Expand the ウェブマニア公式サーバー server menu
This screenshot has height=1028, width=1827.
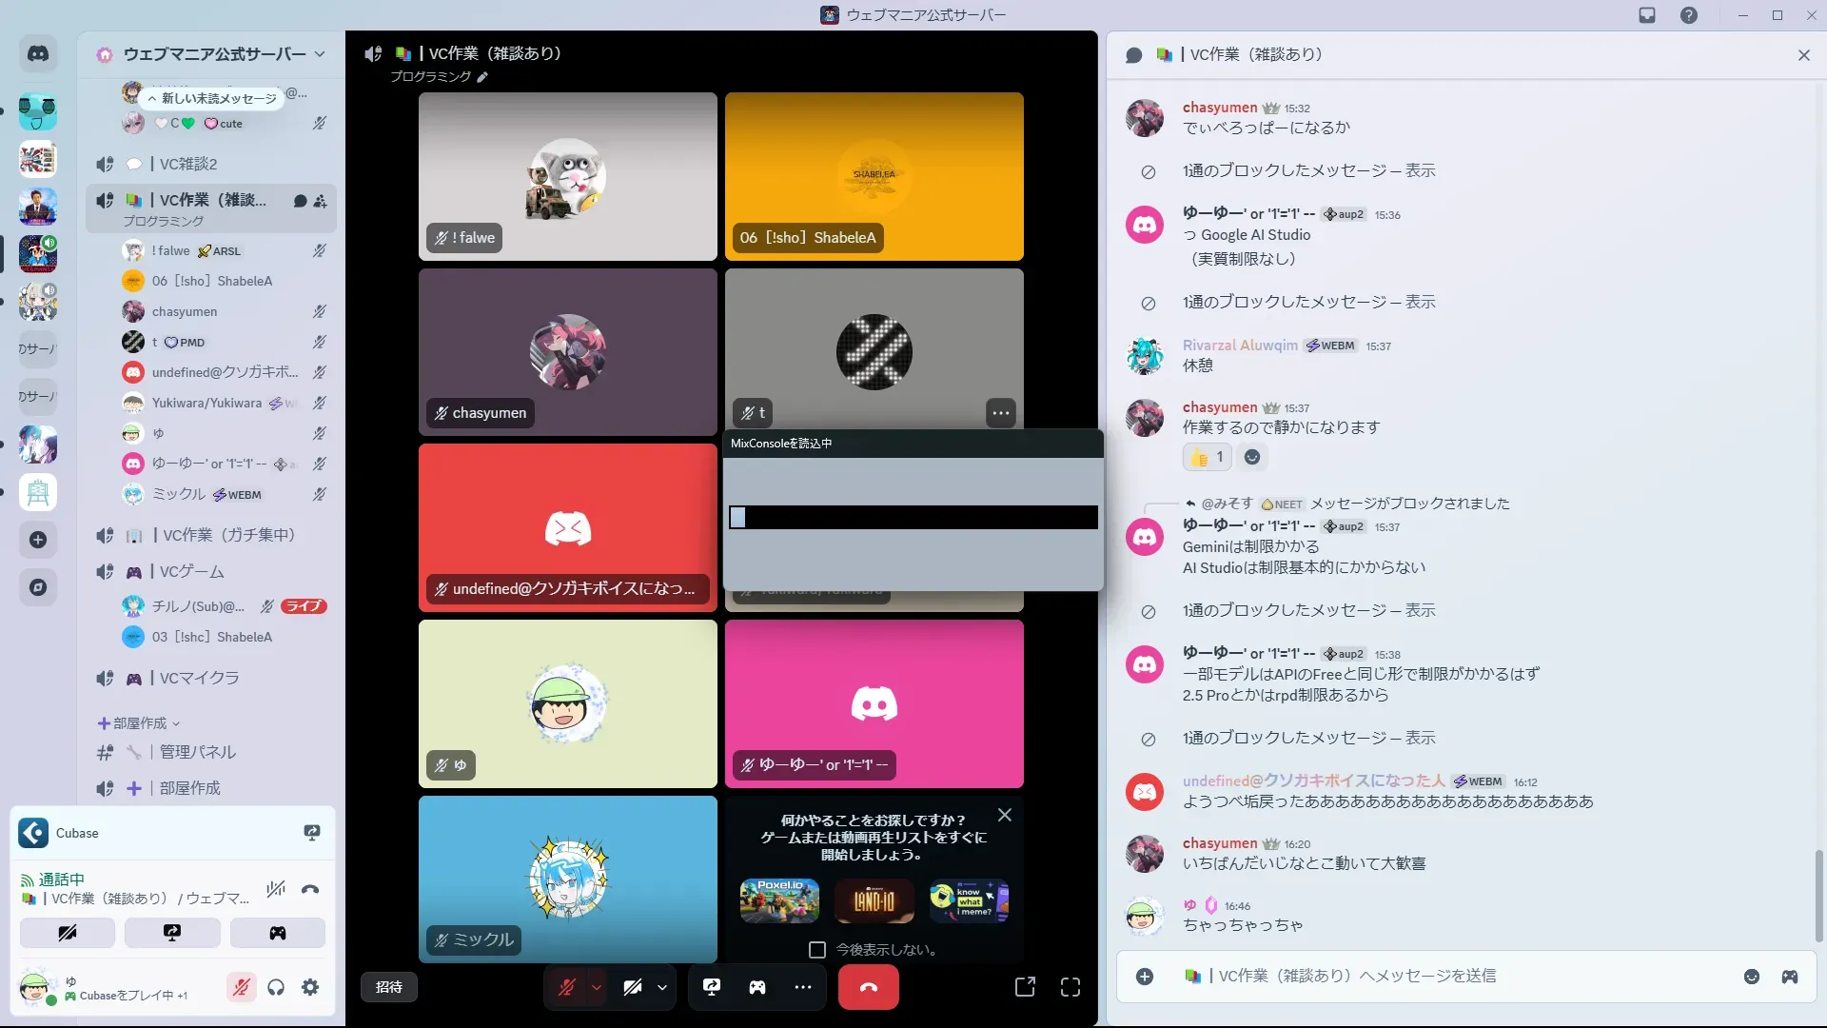(320, 54)
